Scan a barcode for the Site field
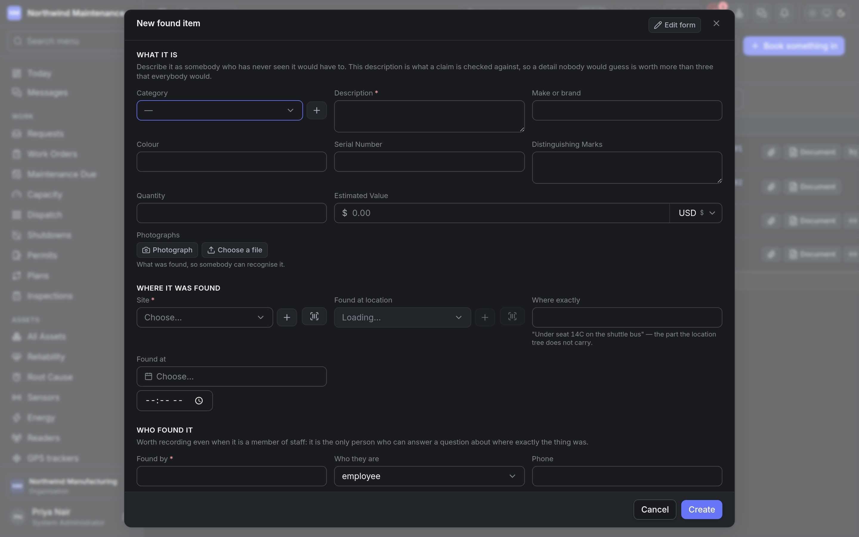Viewport: 859px width, 537px height. click(x=314, y=317)
